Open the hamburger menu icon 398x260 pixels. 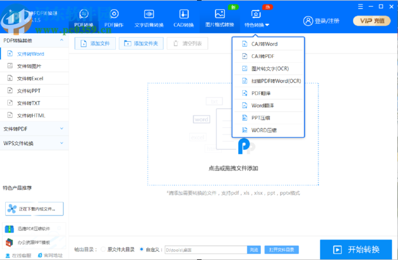point(360,7)
